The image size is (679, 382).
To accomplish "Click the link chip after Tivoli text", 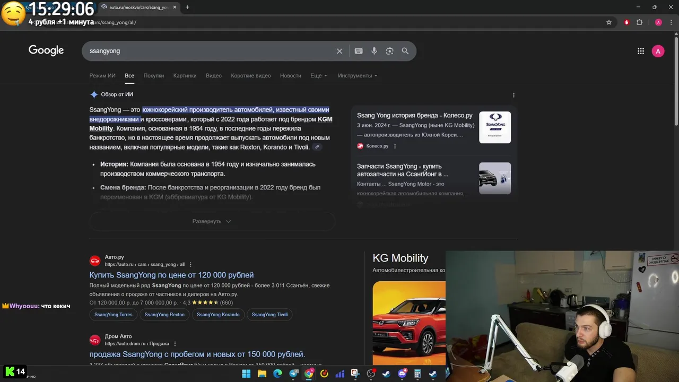I will tap(317, 147).
